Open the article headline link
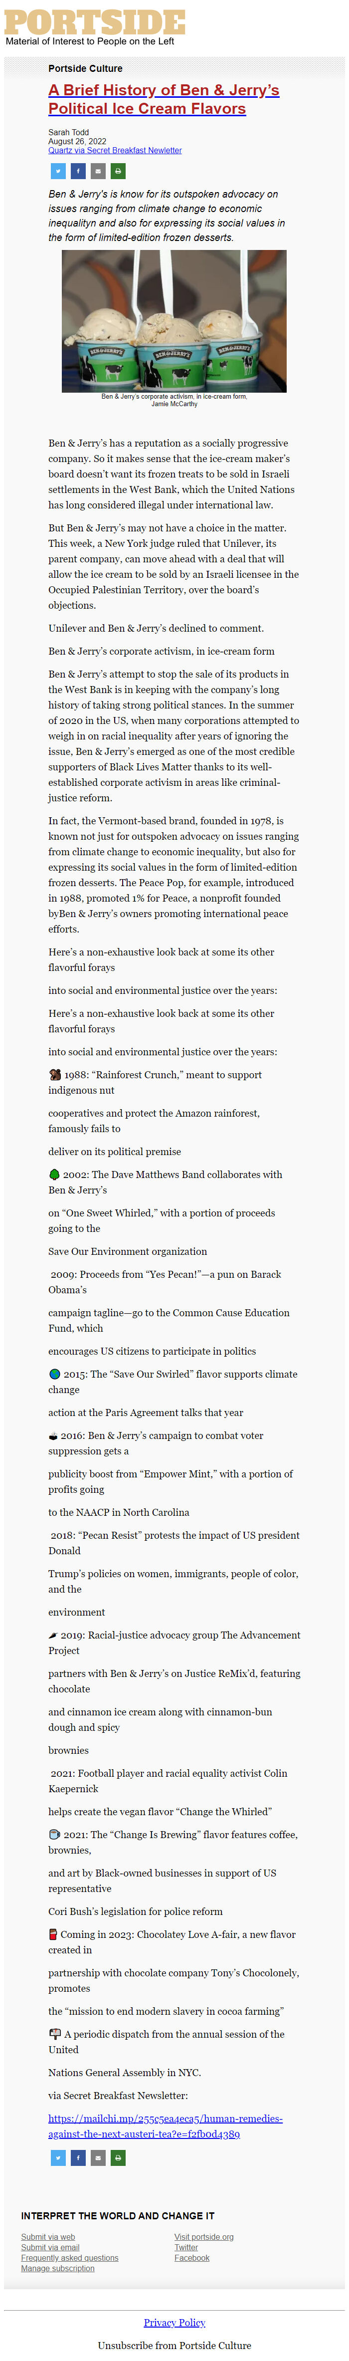 coord(164,99)
